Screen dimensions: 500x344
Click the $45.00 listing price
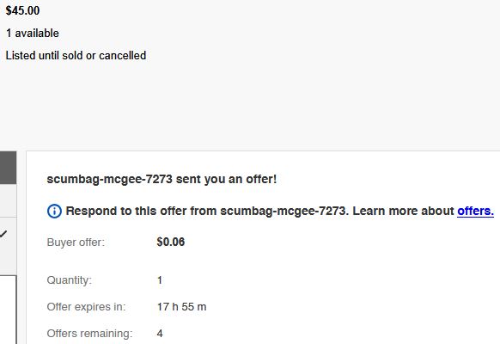click(22, 10)
